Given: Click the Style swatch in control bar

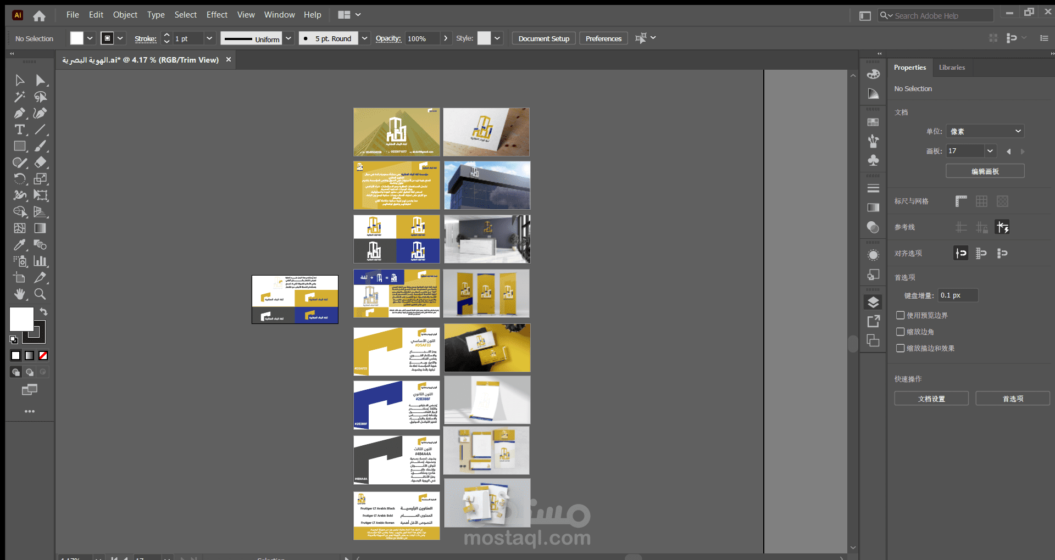Looking at the screenshot, I should click(484, 38).
